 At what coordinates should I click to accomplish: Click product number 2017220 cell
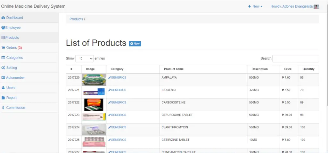click(74, 80)
